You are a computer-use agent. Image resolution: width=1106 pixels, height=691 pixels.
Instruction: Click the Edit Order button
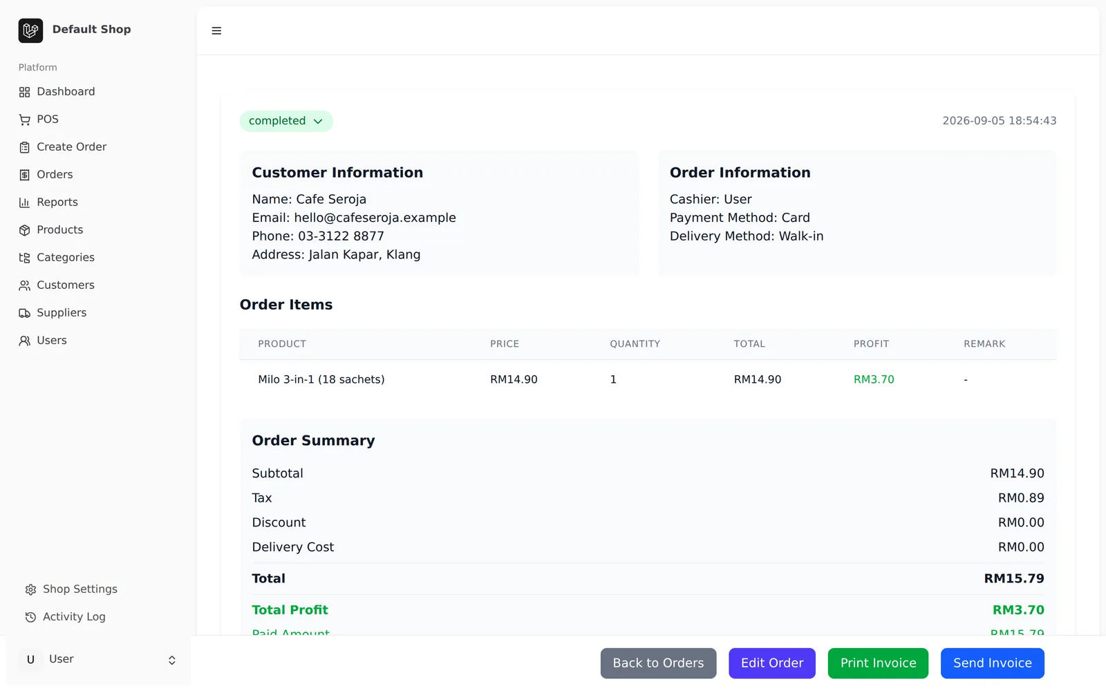772,663
